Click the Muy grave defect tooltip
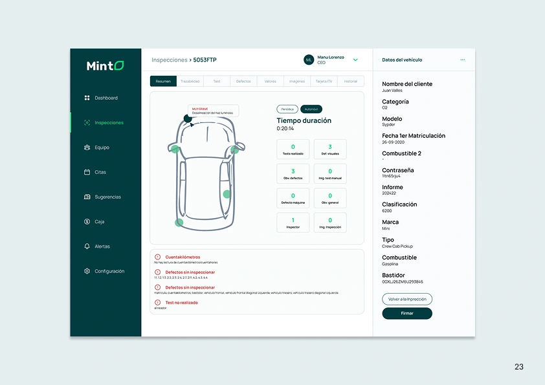545x385 pixels. (213, 111)
